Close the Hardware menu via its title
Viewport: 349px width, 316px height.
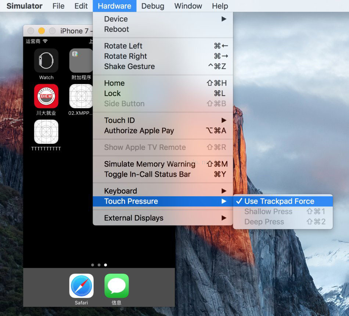pyautogui.click(x=114, y=6)
